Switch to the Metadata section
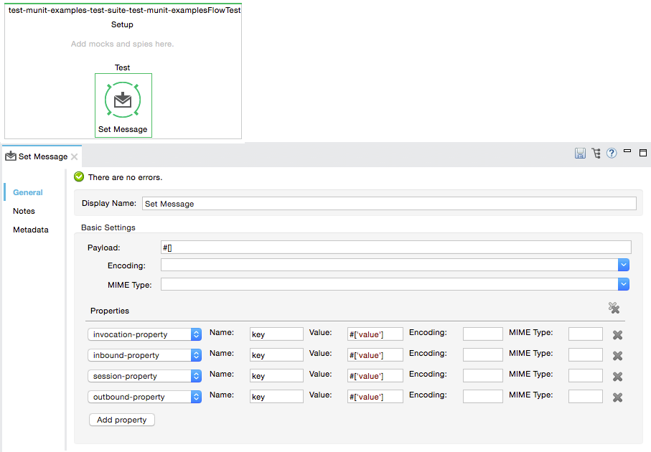 pos(30,230)
